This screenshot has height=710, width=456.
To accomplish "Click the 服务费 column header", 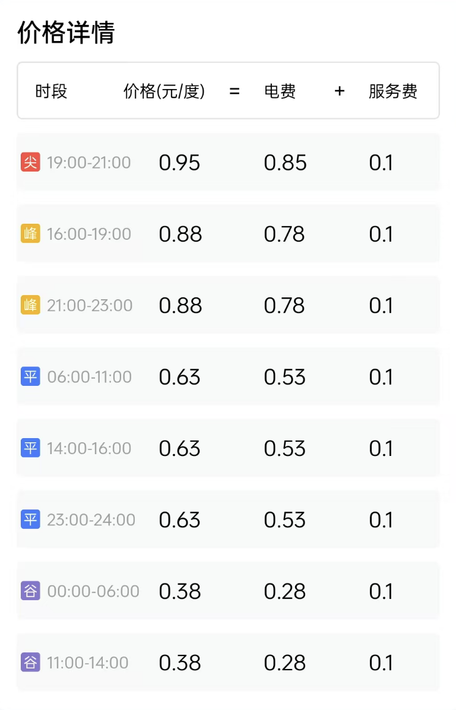I will pyautogui.click(x=393, y=91).
